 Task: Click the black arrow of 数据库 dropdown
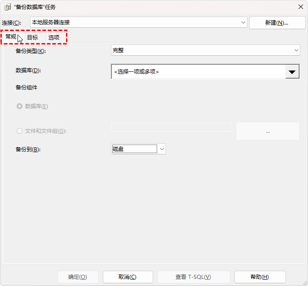pos(292,72)
